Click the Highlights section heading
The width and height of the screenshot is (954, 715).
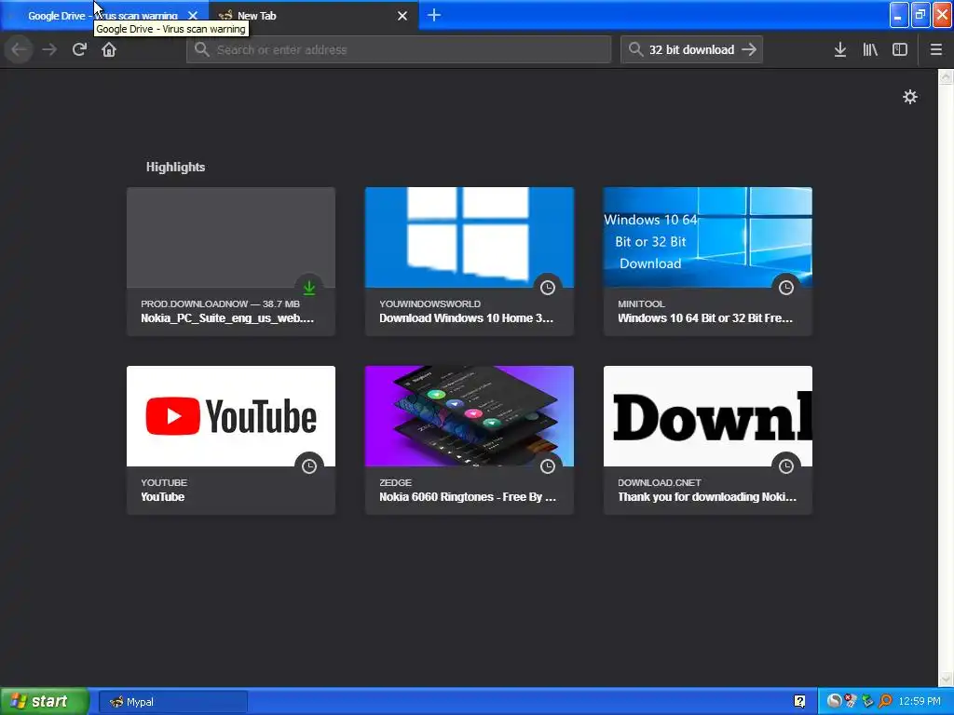[x=175, y=168]
